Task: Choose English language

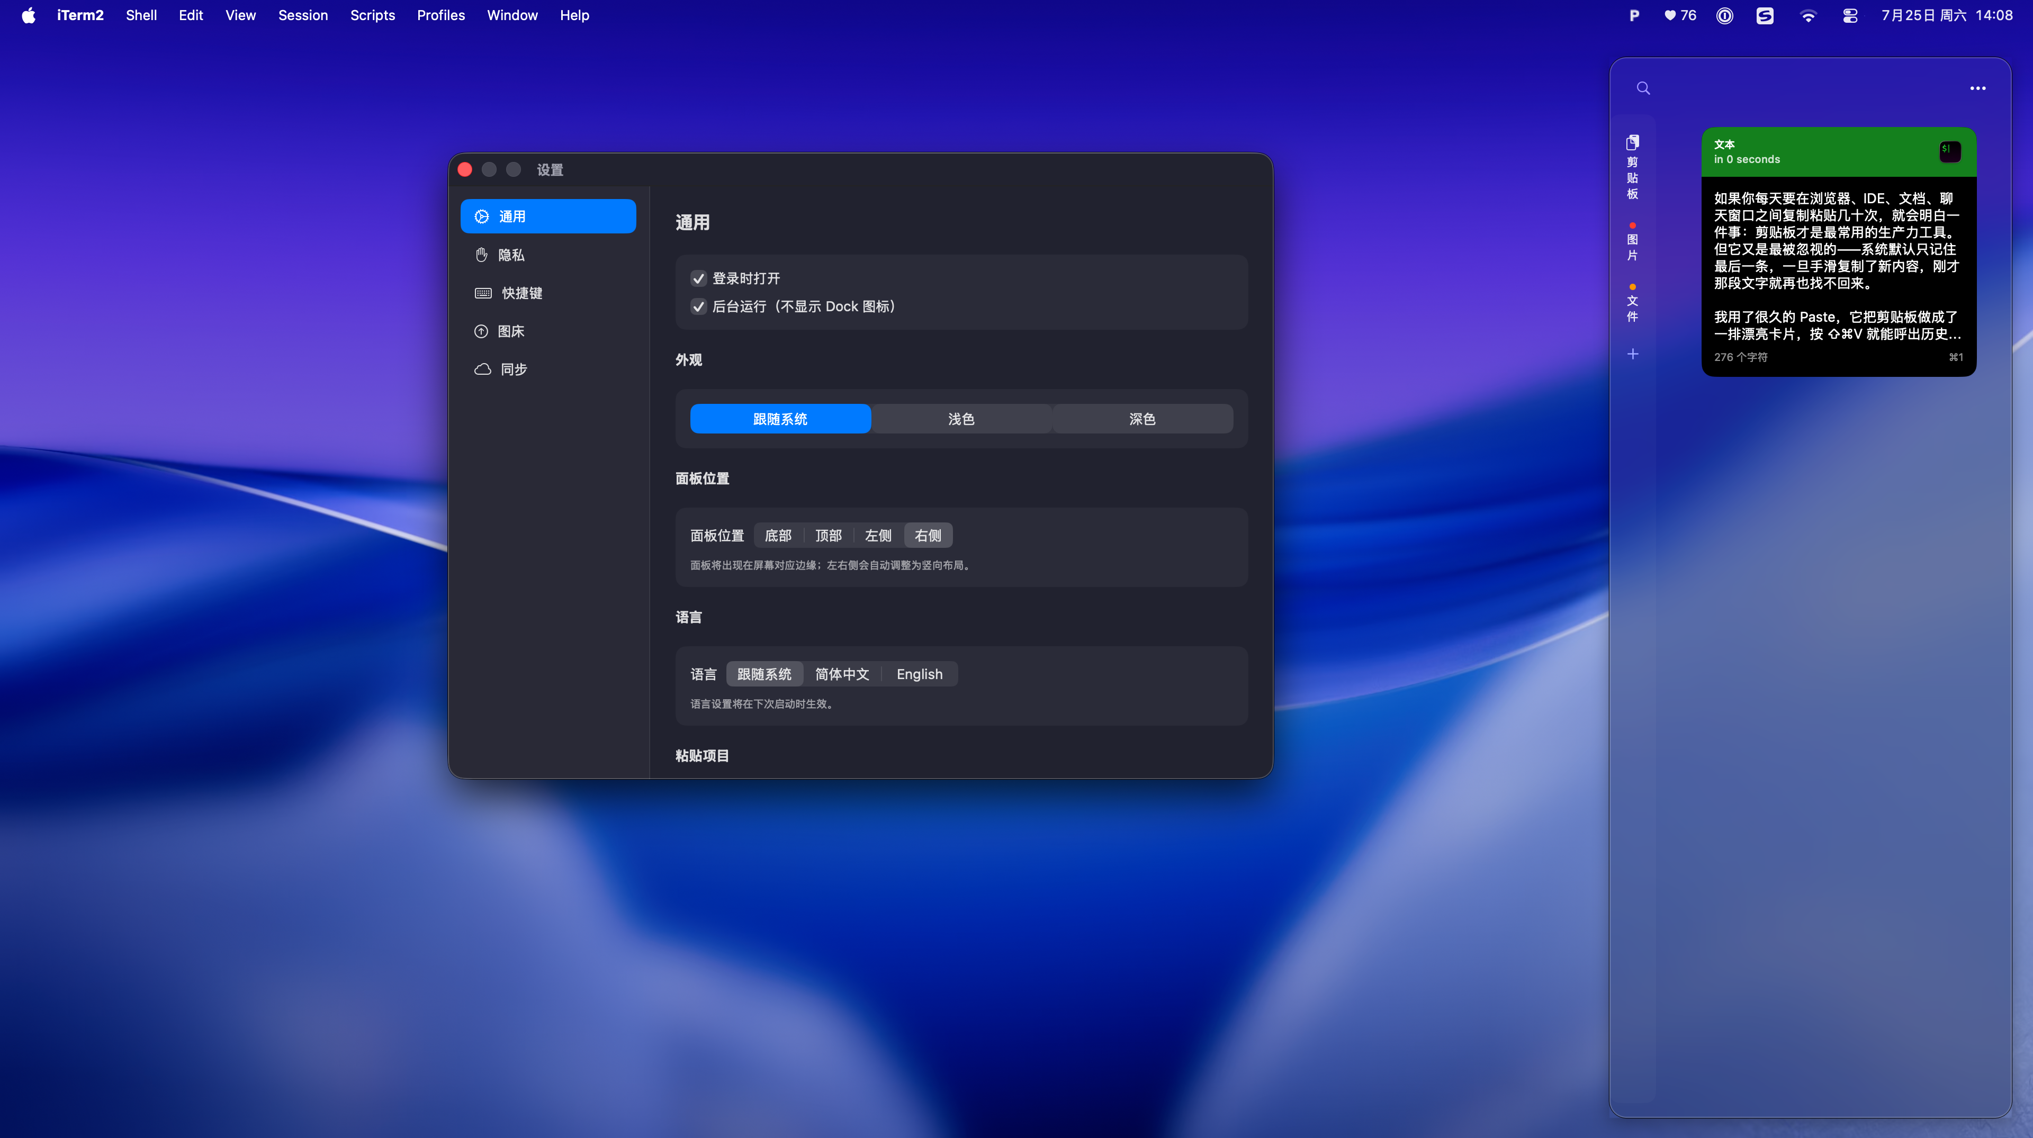Action: [920, 674]
